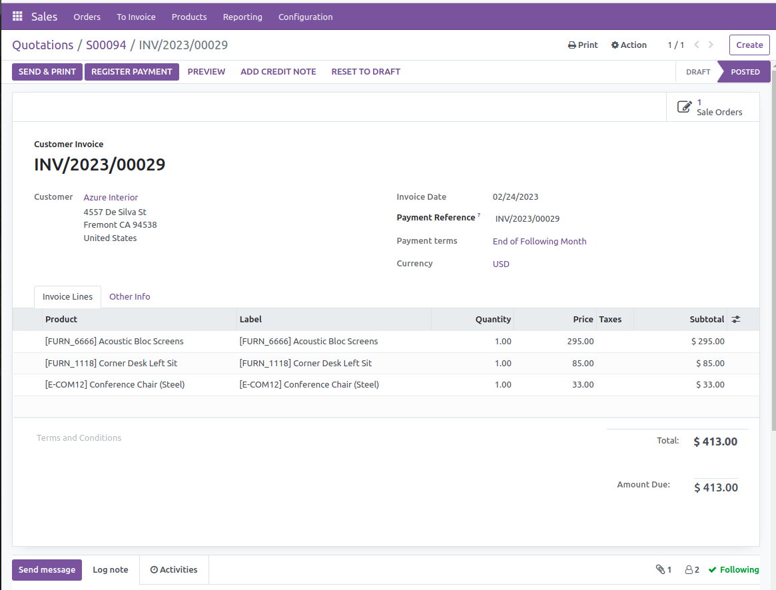Open column options adjust icon
Viewport: 776px width, 590px height.
[x=736, y=320]
